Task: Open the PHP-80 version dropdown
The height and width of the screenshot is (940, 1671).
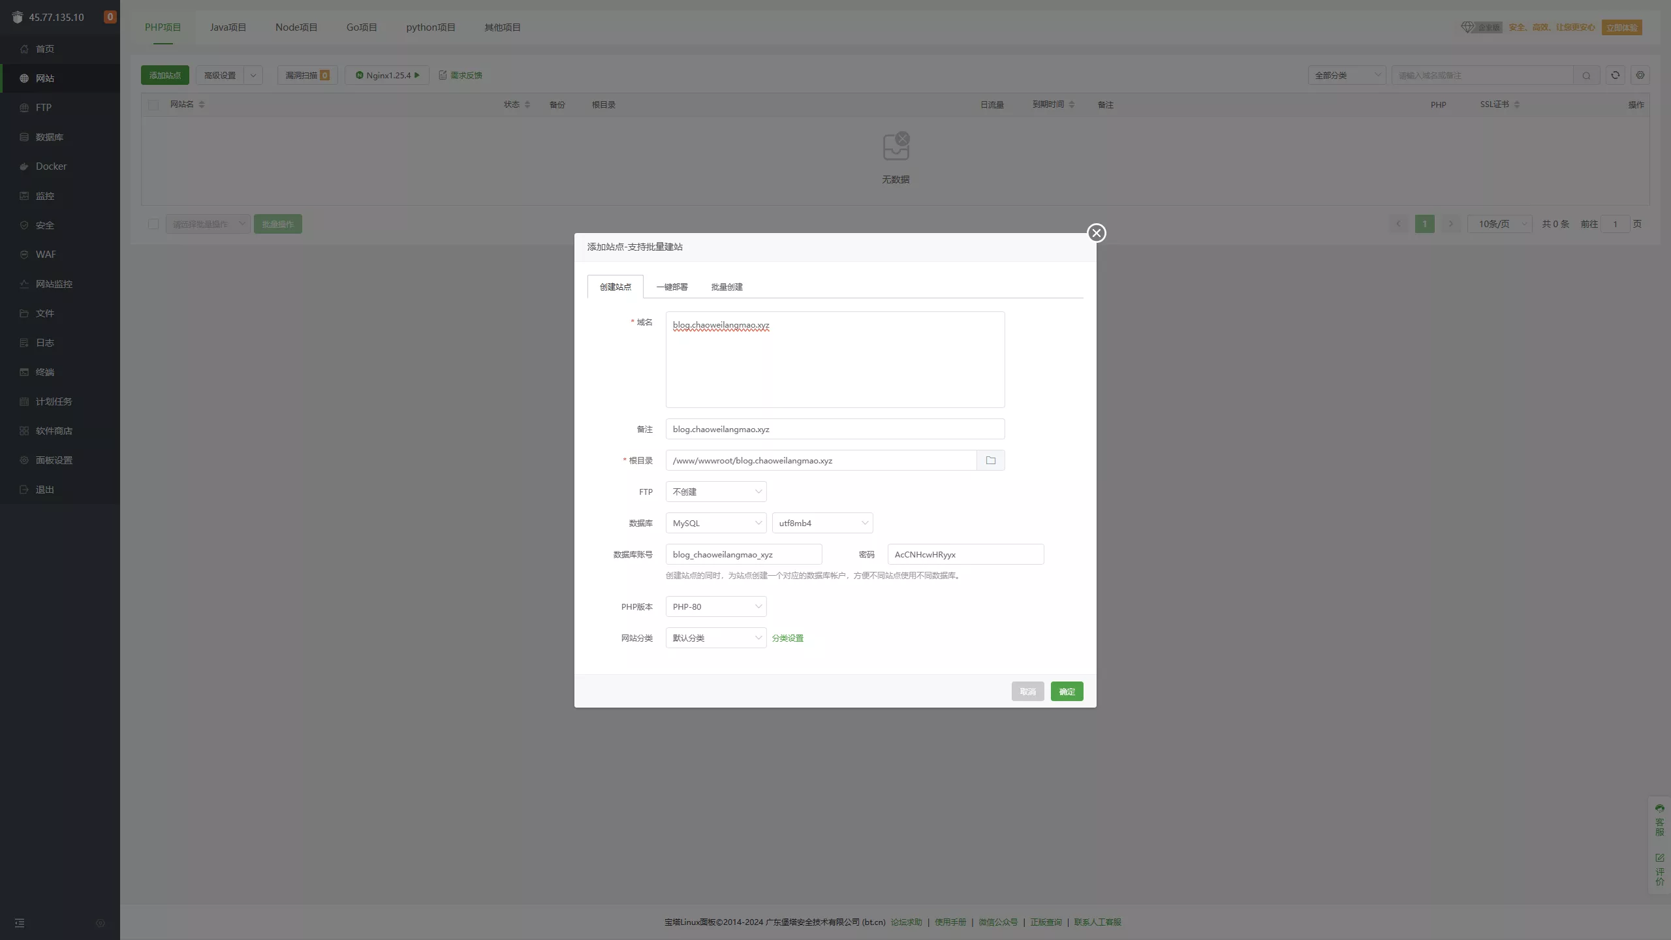Action: click(715, 606)
